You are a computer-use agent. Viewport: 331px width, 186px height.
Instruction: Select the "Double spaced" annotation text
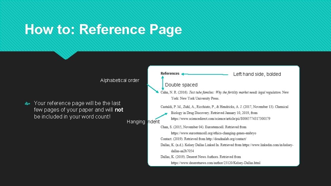point(181,85)
